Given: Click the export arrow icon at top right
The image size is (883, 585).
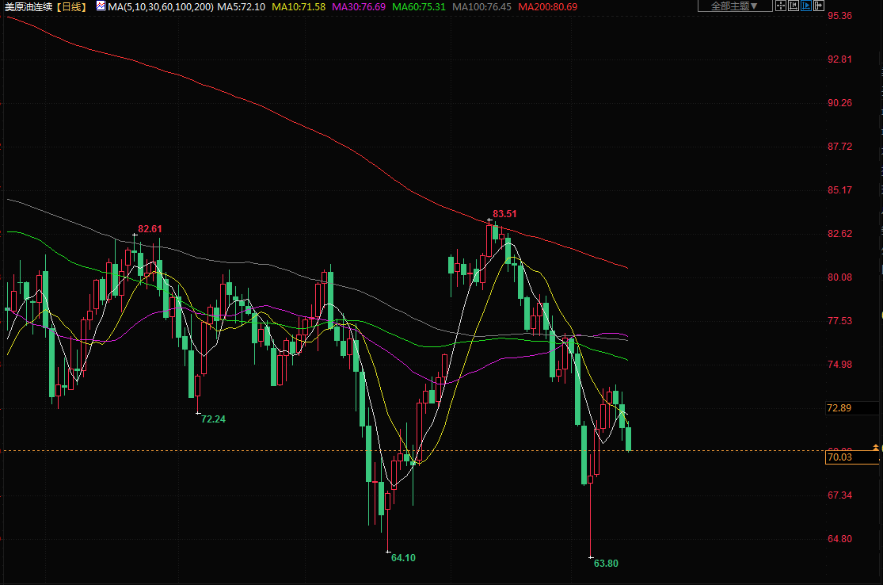Looking at the screenshot, I should pos(819,6).
